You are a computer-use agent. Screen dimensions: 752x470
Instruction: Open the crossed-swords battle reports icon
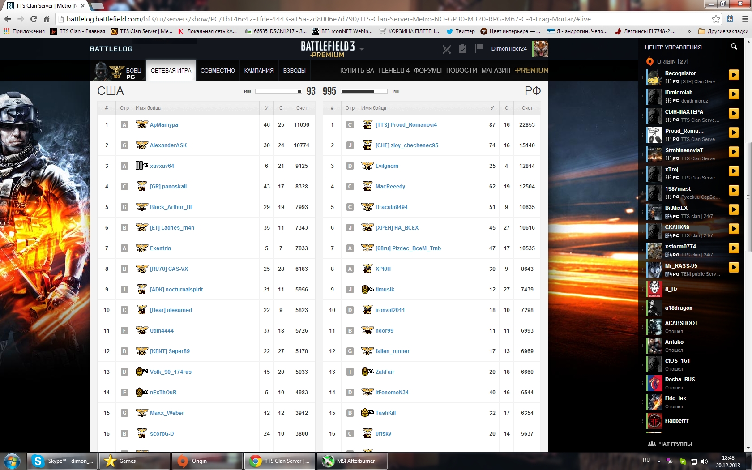(x=447, y=49)
